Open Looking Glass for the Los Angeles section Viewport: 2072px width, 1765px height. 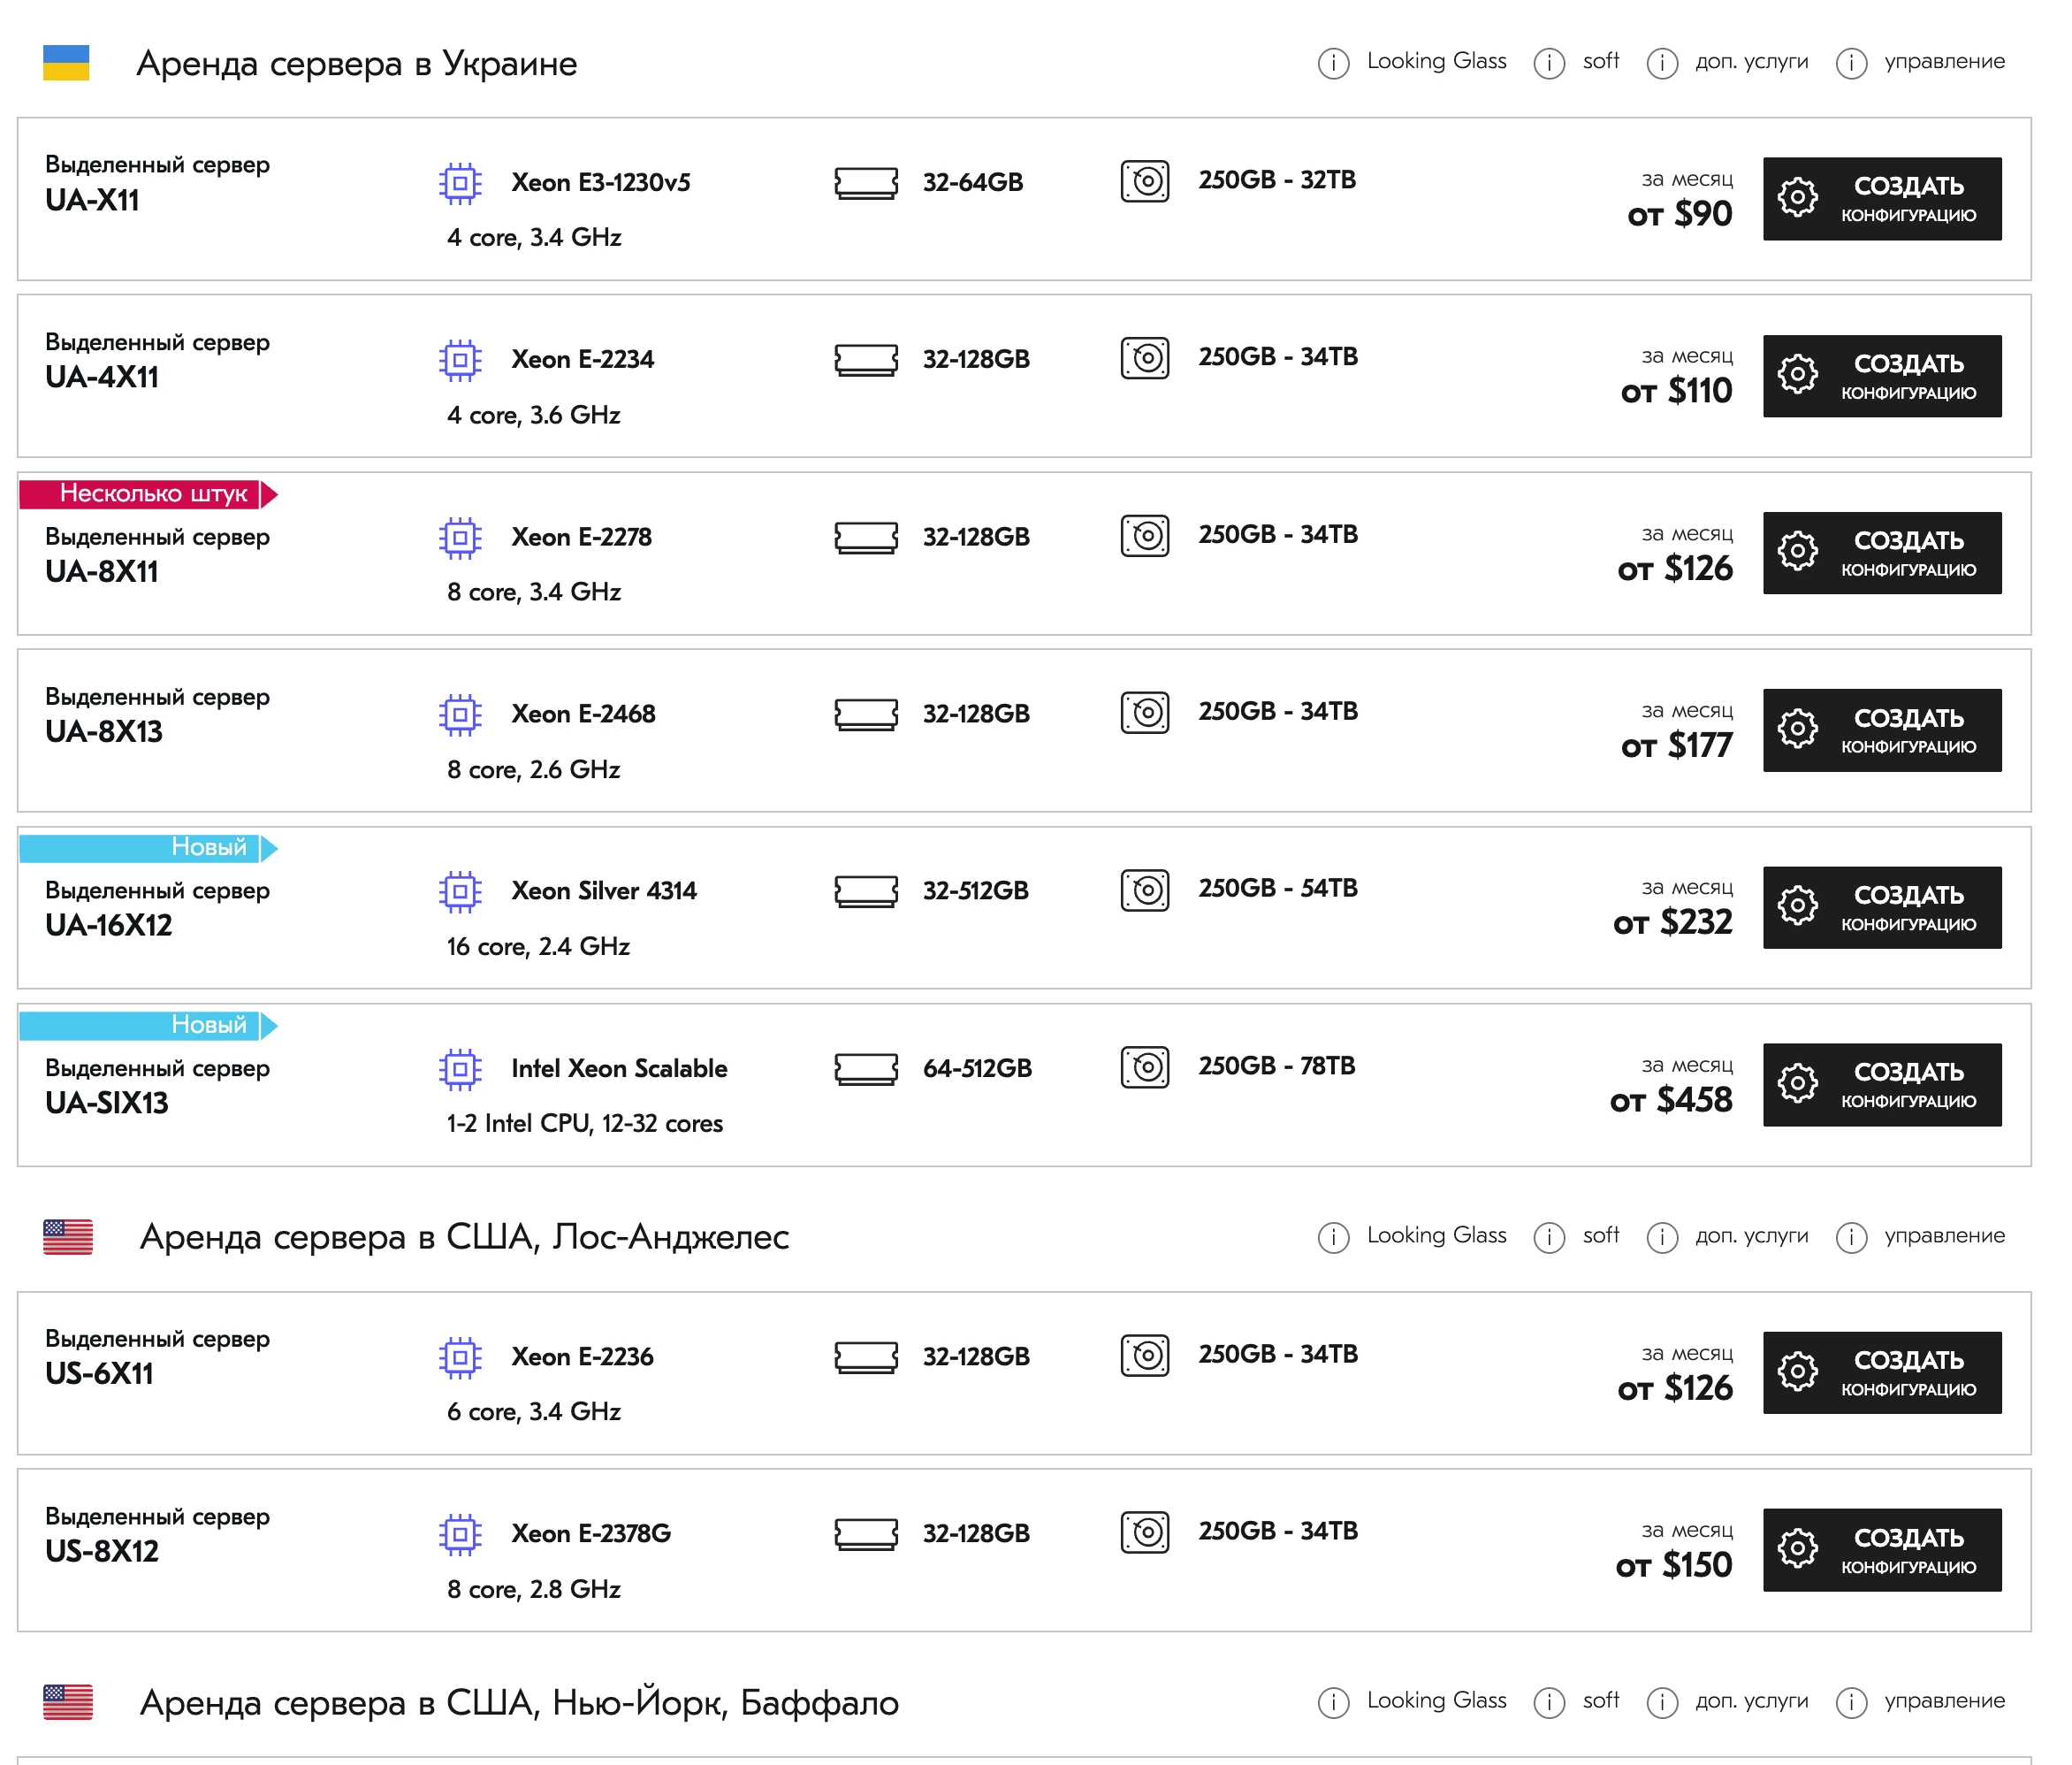point(1436,1235)
